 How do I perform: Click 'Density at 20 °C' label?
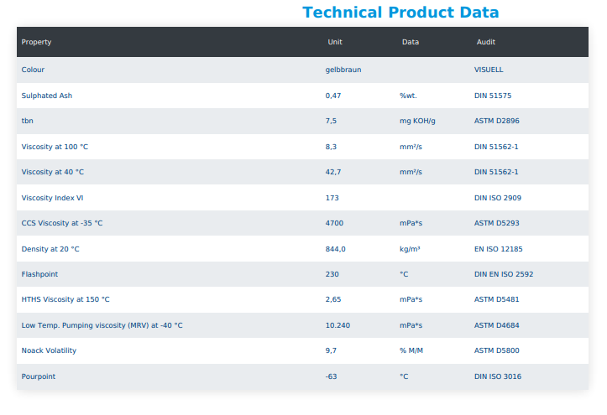coord(50,249)
